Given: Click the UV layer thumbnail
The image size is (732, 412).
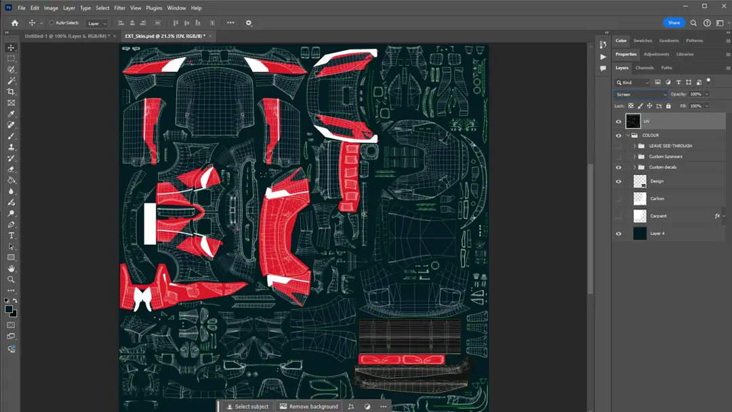Looking at the screenshot, I should tap(633, 121).
